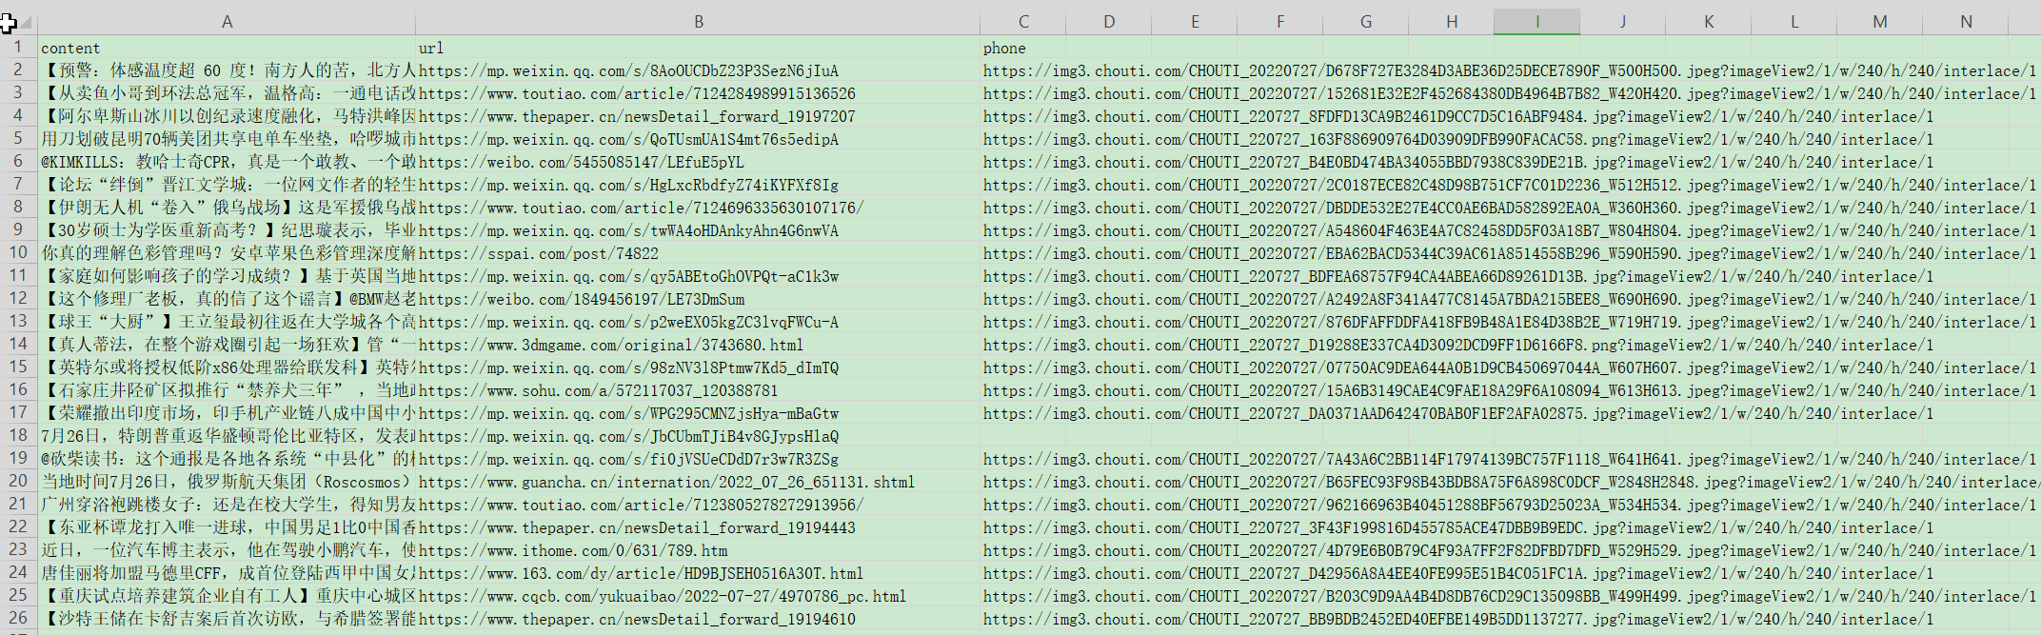The width and height of the screenshot is (2041, 635).
Task: Click cell with 8AoOUCDbZ23P3SezN6jIuA weixin url
Action: [x=698, y=70]
